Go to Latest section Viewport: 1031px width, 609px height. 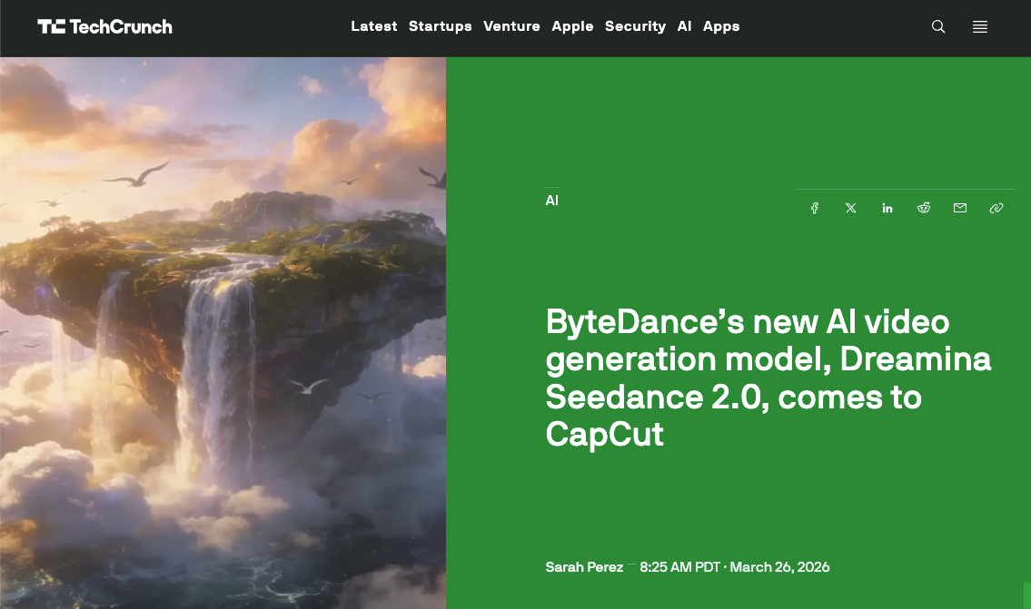(x=374, y=26)
